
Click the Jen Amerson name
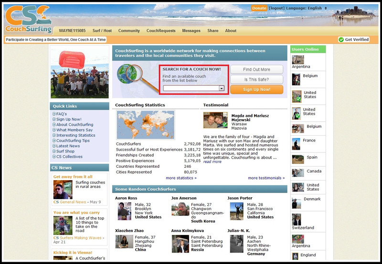pos(184,198)
